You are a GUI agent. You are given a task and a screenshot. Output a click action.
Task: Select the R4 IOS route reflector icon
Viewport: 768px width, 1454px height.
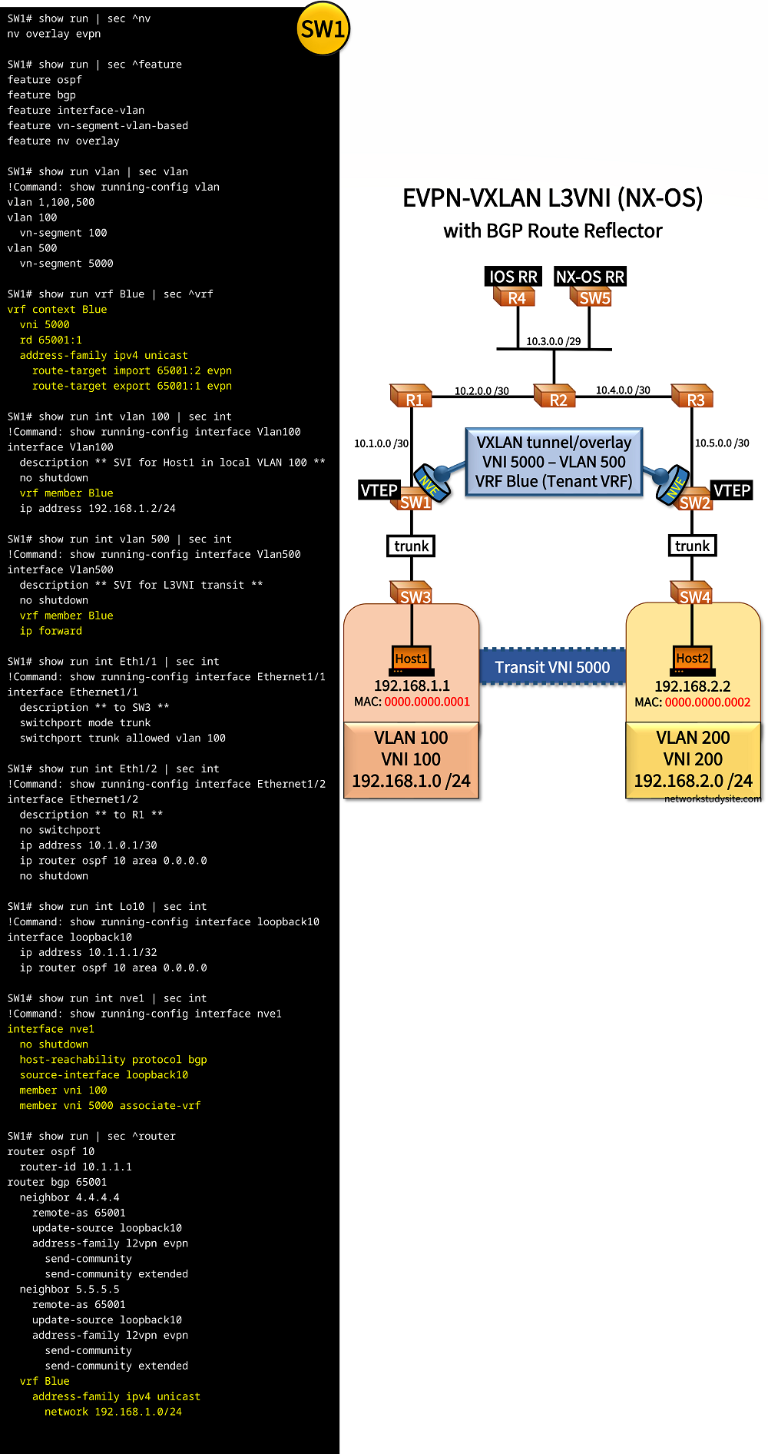(x=515, y=297)
